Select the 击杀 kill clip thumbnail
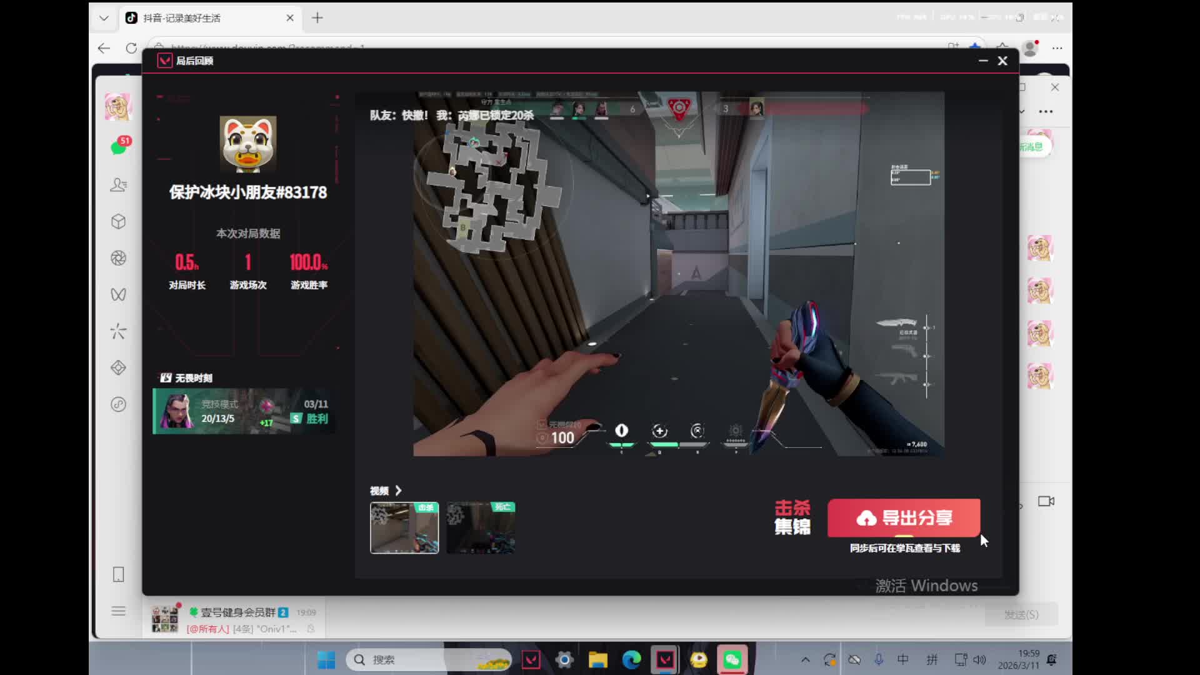Viewport: 1200px width, 675px height. click(x=404, y=528)
